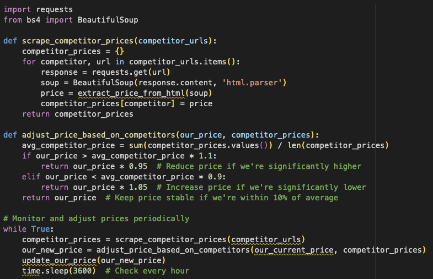Click the underlined our_current_price argument

(295, 250)
